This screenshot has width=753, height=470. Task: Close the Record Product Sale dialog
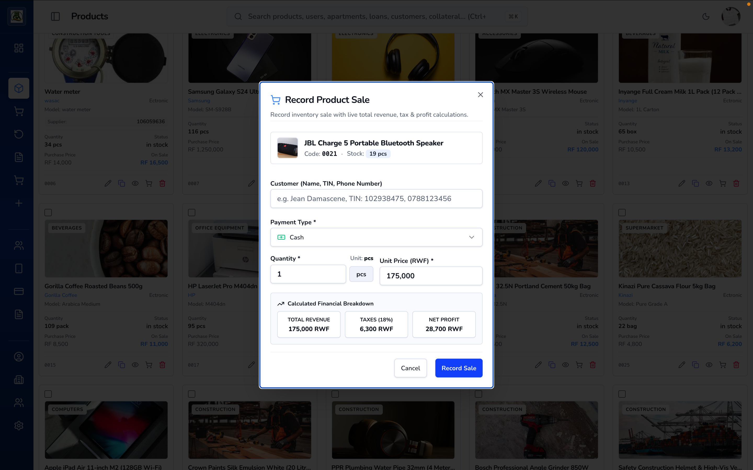(480, 95)
